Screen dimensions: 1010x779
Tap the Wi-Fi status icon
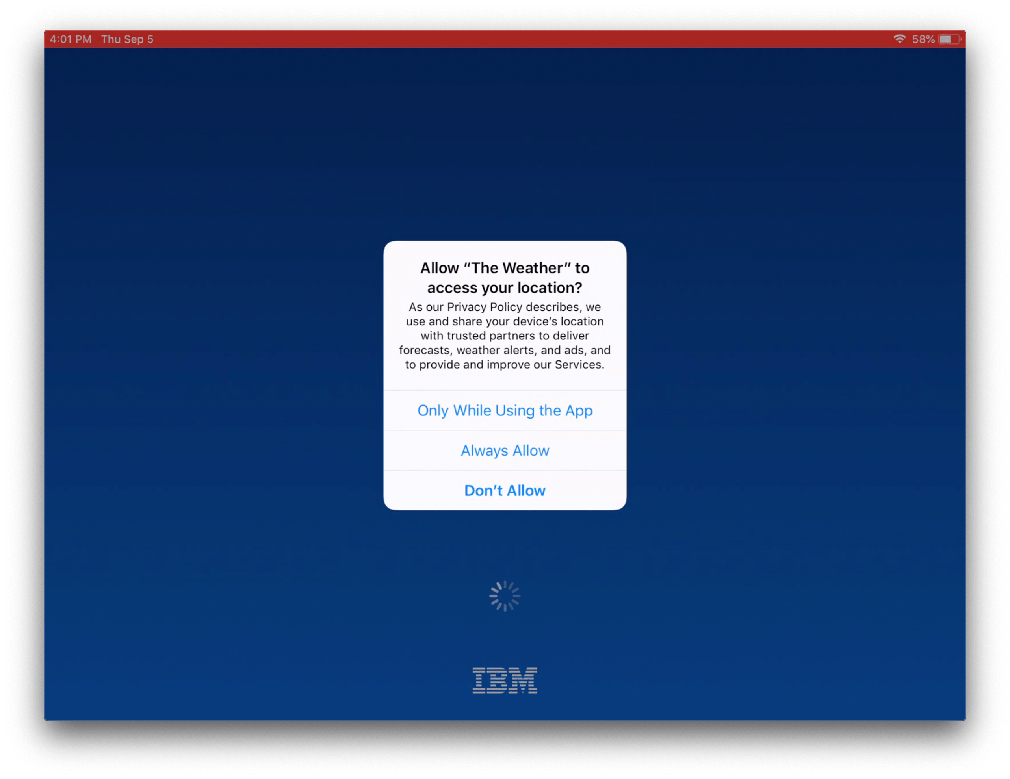(x=899, y=39)
